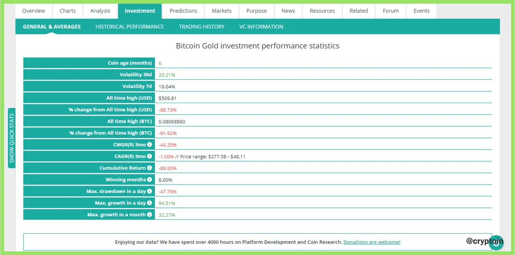Viewport: 515px width, 255px height.
Task: Open the info icon next to CMGR($) 3mo
Action: [x=150, y=145]
